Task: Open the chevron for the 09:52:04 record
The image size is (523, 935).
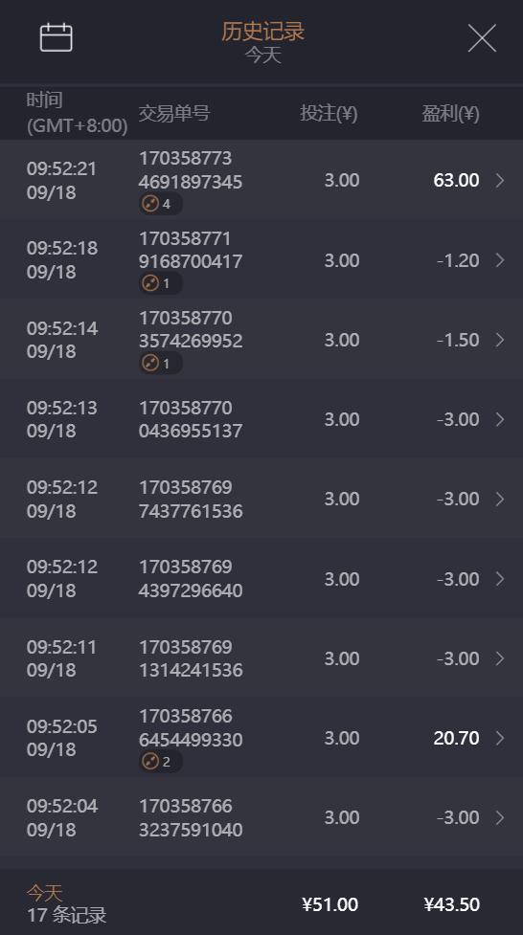Action: (500, 817)
